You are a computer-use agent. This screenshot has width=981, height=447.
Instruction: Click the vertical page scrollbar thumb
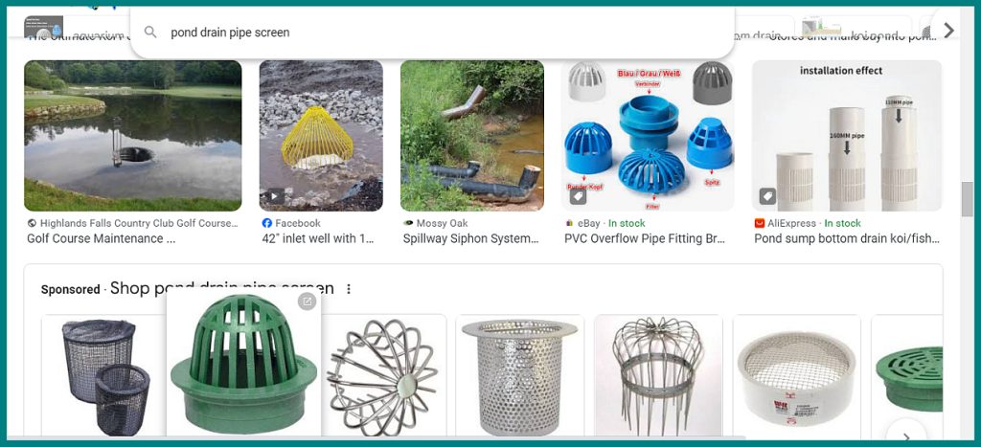[968, 200]
